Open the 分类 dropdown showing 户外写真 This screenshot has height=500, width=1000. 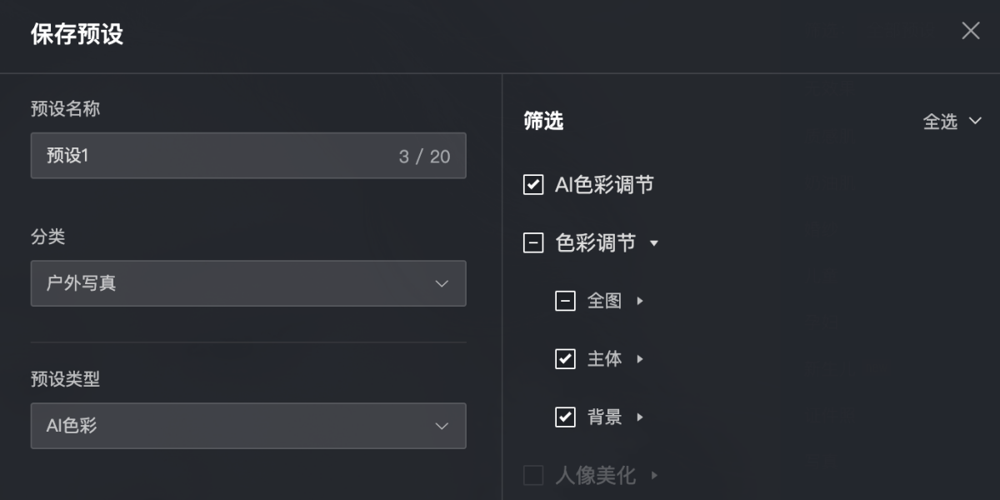click(248, 283)
